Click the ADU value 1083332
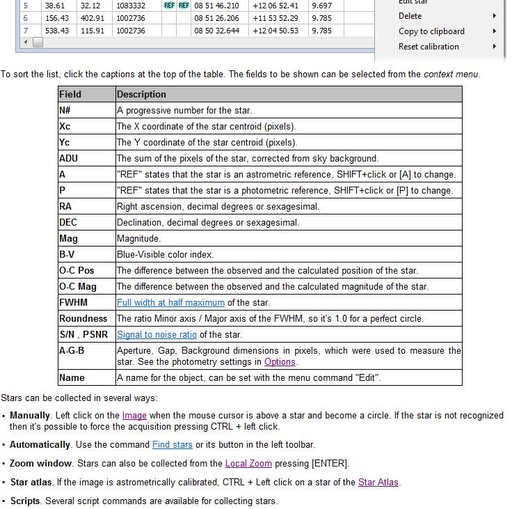This screenshot has height=509, width=512. tap(131, 6)
